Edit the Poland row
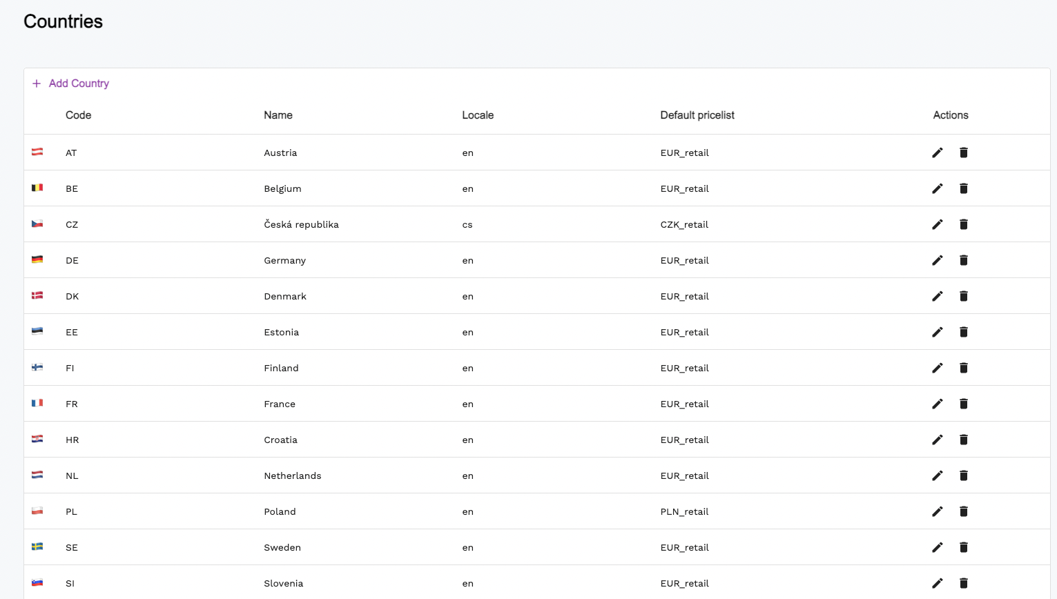Image resolution: width=1057 pixels, height=599 pixels. click(x=937, y=511)
